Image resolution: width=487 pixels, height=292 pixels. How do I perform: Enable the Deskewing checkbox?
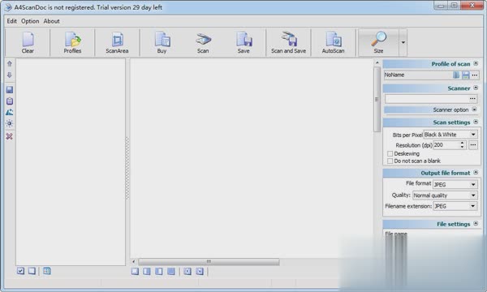click(x=390, y=153)
